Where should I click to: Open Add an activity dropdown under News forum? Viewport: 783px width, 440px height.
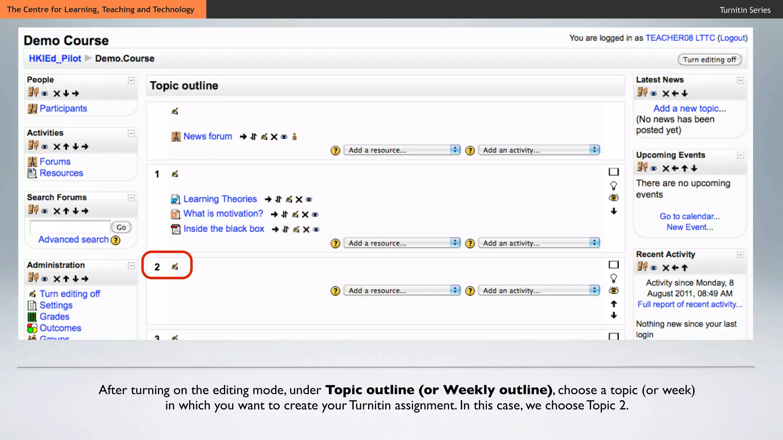tap(539, 150)
